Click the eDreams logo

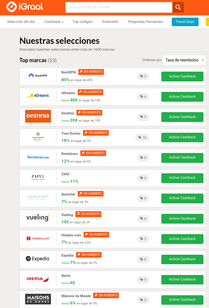coord(38,96)
